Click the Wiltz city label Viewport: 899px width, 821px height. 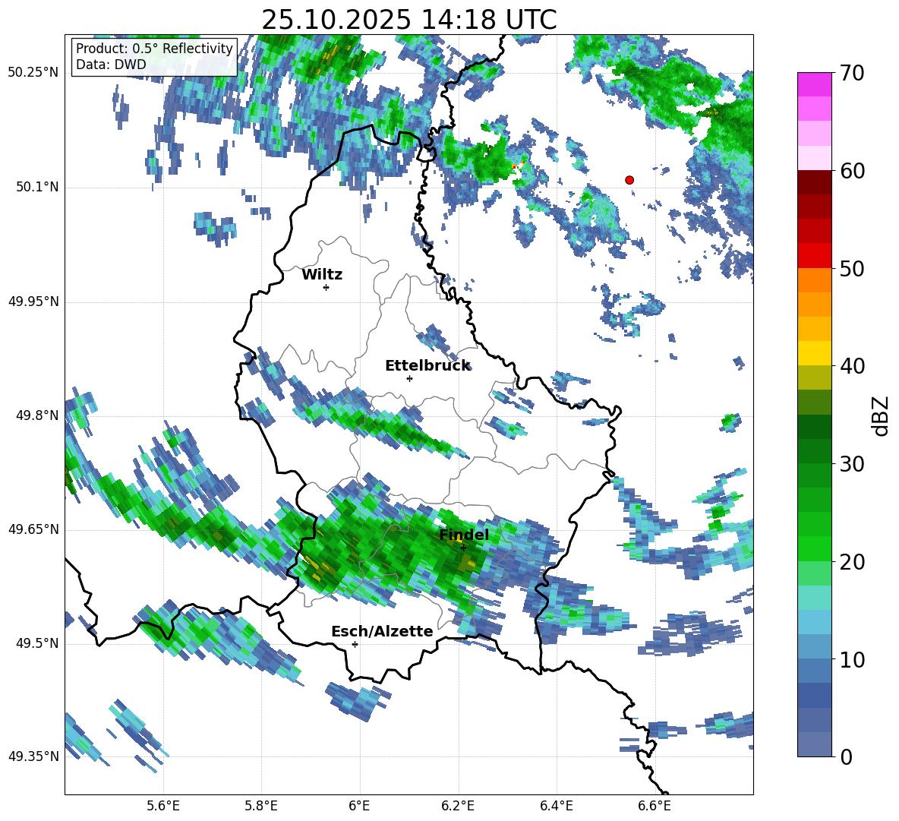coord(322,275)
